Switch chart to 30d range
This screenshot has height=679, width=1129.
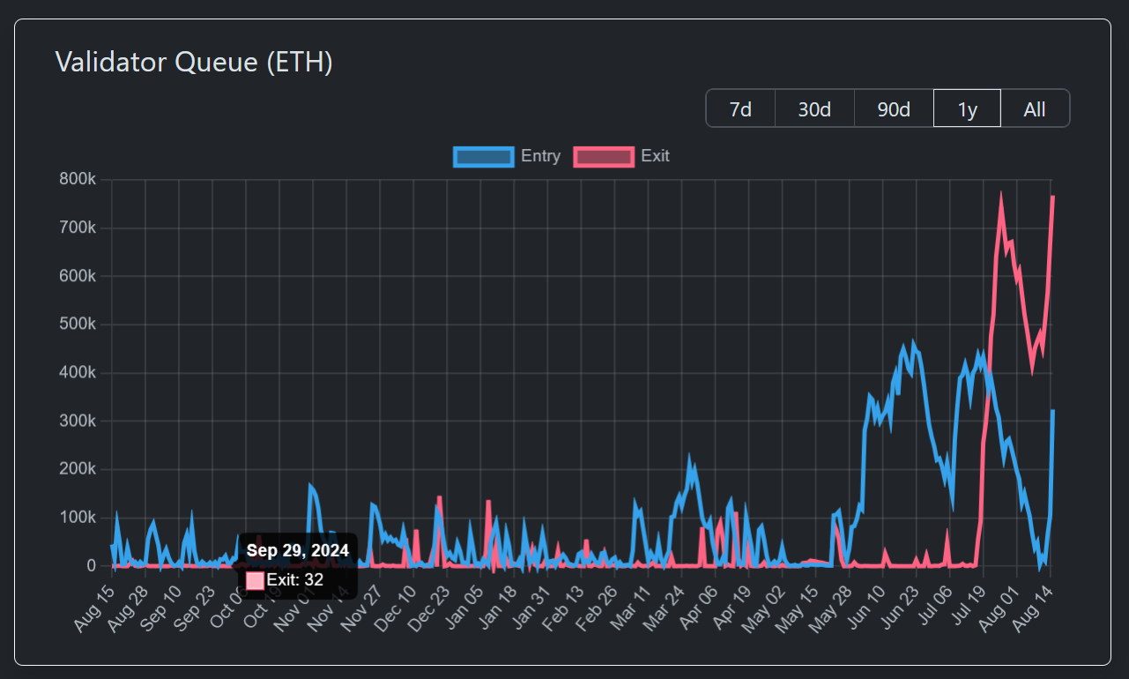click(814, 108)
